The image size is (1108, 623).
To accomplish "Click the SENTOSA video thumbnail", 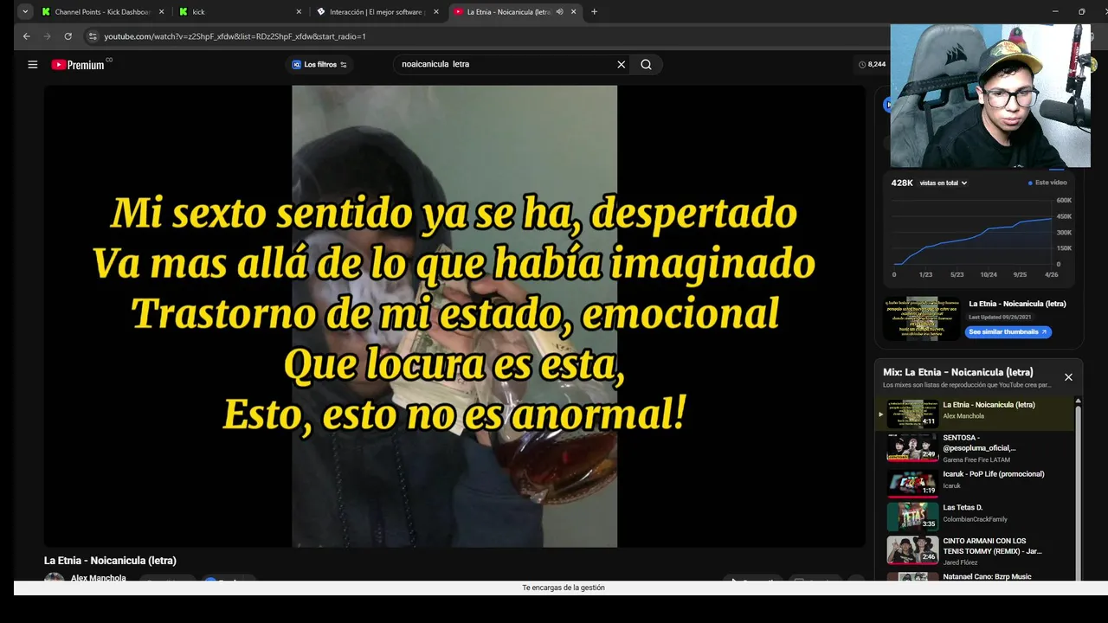I will 912,448.
